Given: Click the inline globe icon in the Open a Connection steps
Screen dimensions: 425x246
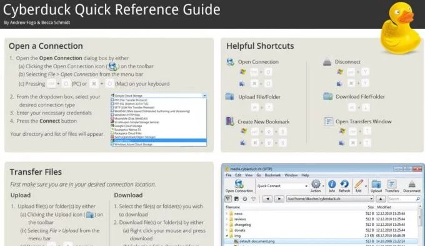Looking at the screenshot, I should (x=112, y=66).
